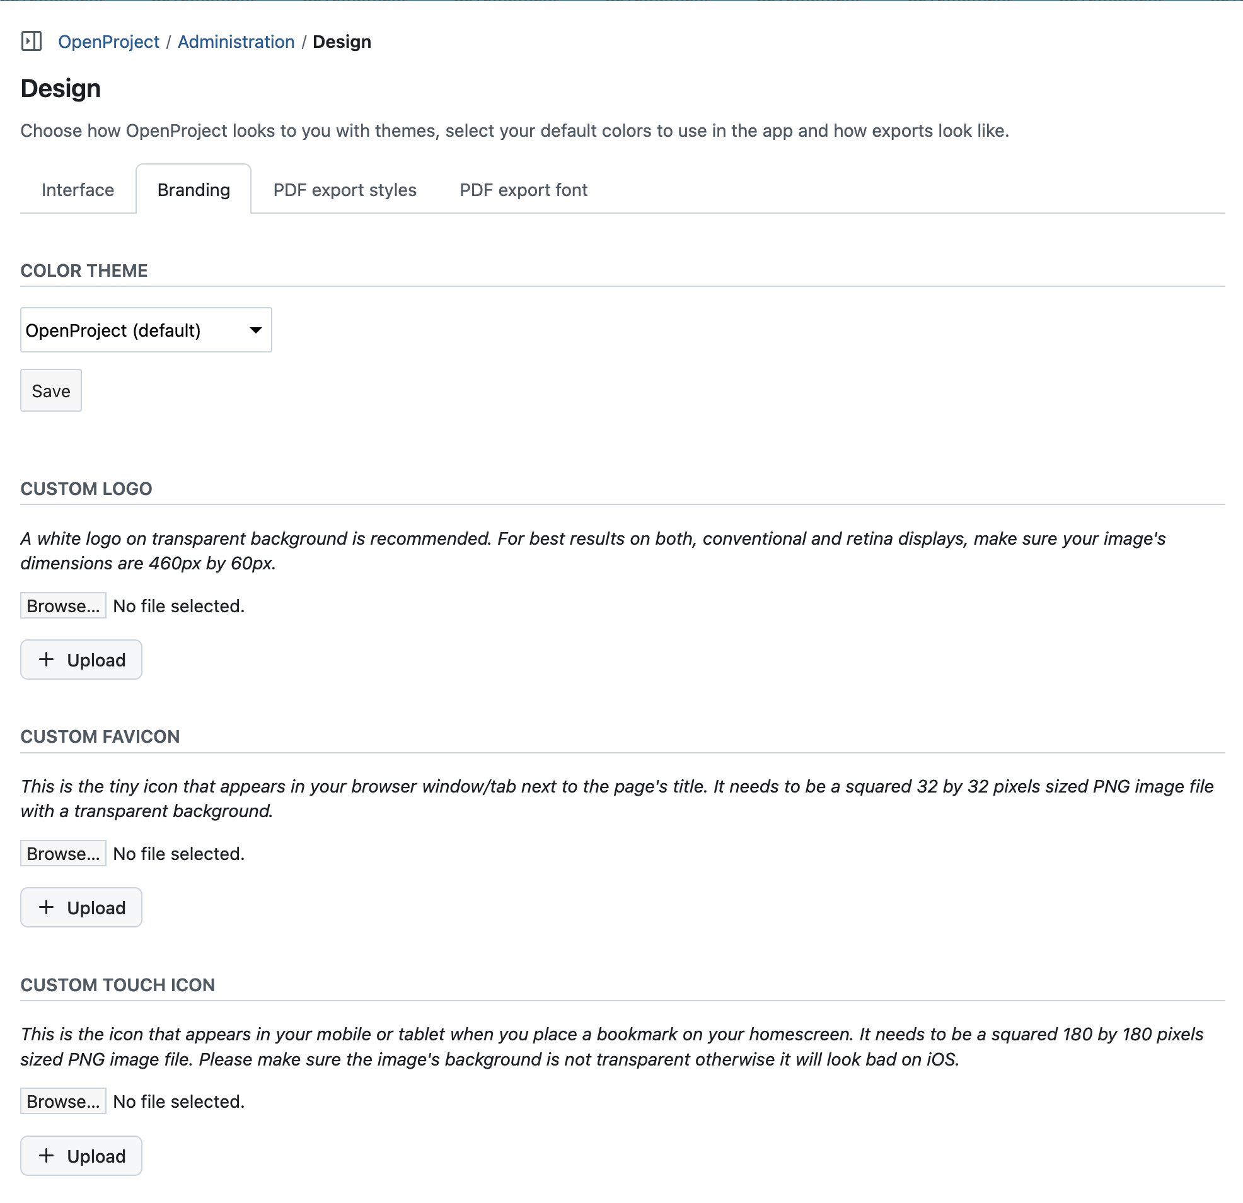Browse for a custom favicon file
Image resolution: width=1243 pixels, height=1203 pixels.
point(63,853)
